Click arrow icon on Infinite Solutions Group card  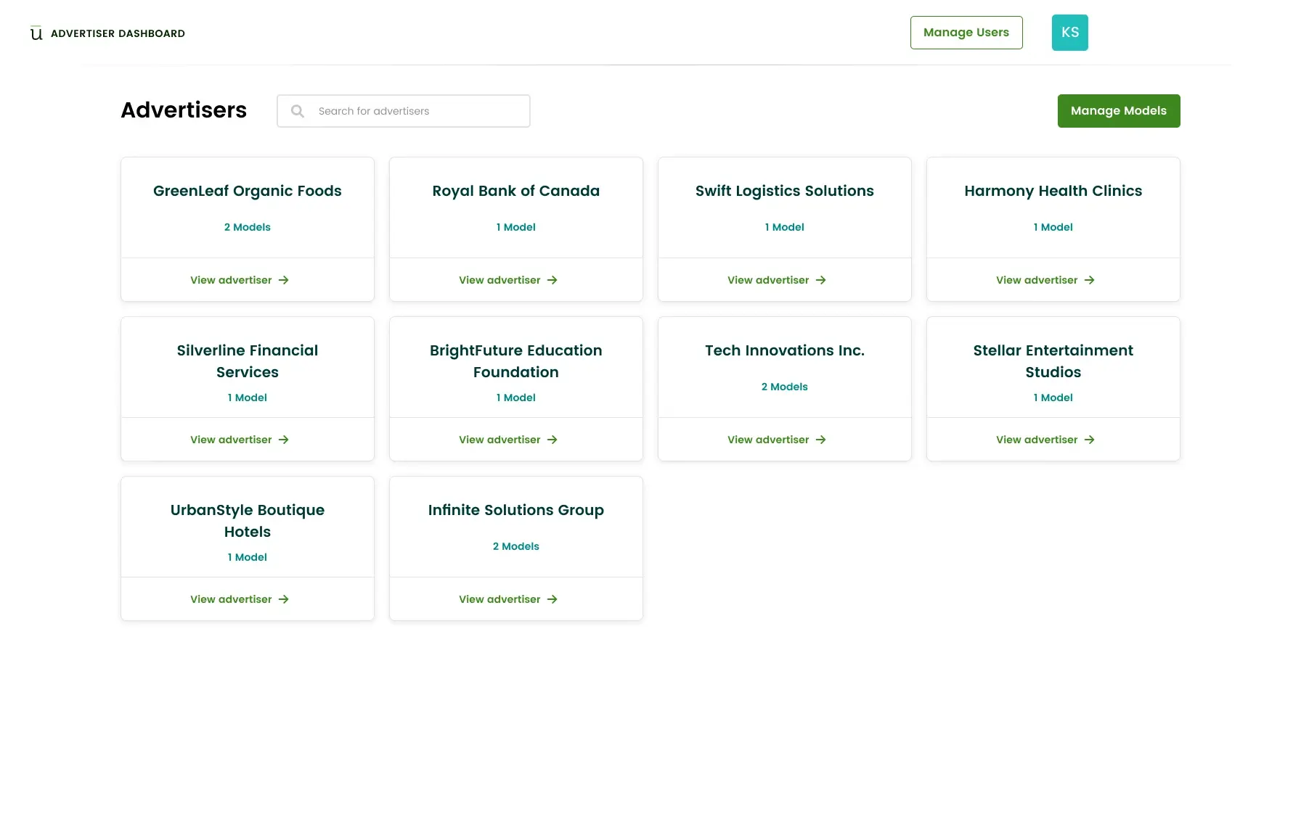[x=552, y=599]
